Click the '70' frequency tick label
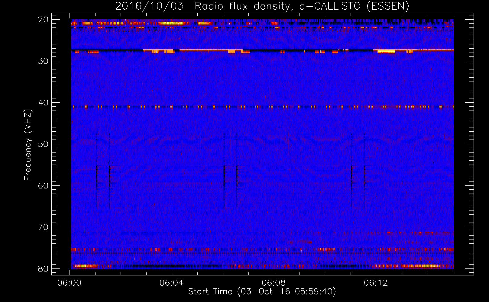This screenshot has height=302, width=489. [x=43, y=227]
